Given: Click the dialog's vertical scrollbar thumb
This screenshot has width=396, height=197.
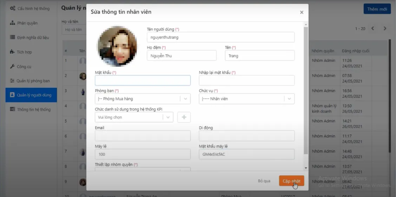Looking at the screenshot, I should (305, 90).
